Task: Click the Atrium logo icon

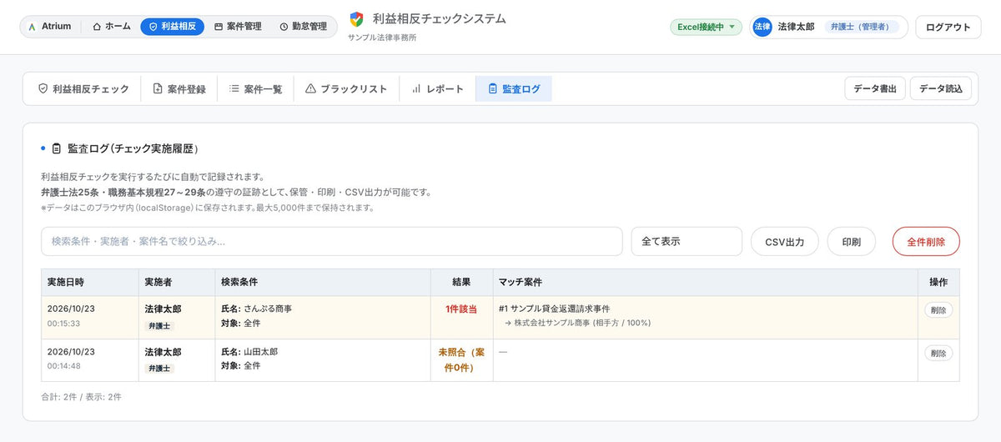Action: tap(32, 27)
